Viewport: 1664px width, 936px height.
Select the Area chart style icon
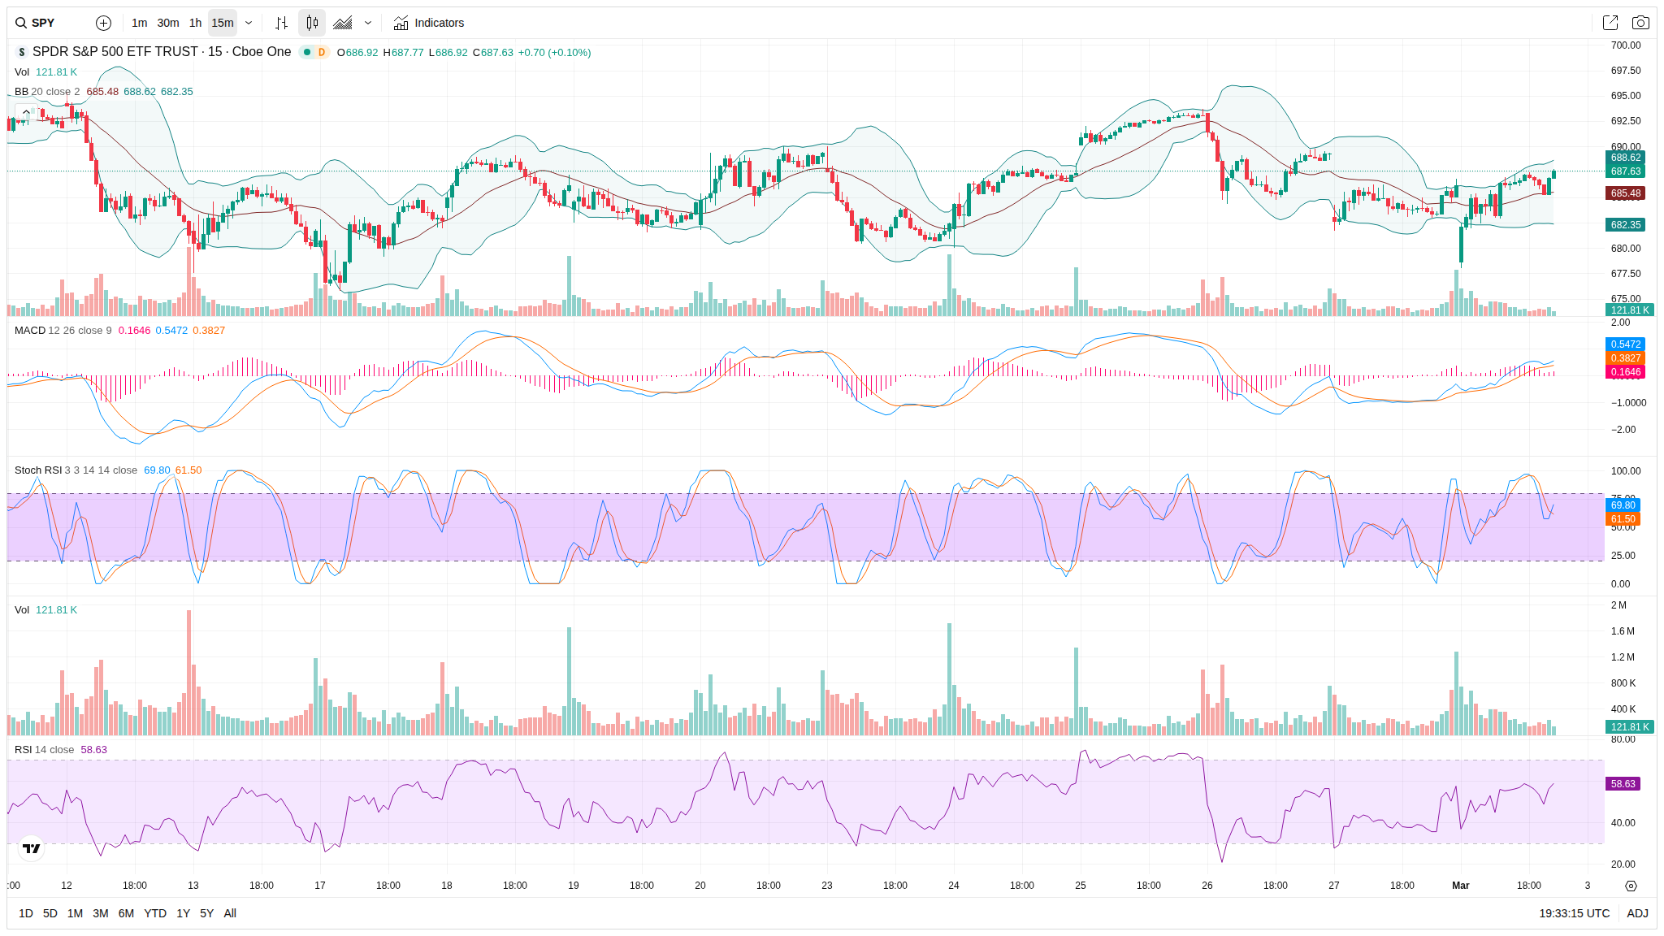[x=343, y=23]
